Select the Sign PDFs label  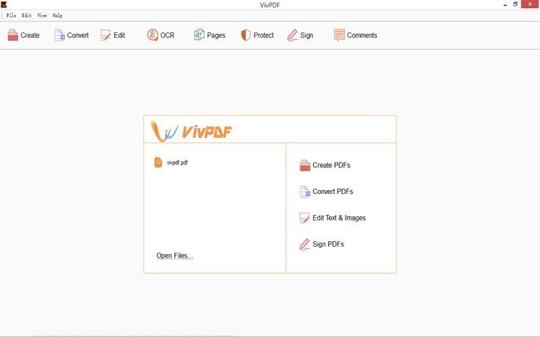pyautogui.click(x=328, y=244)
